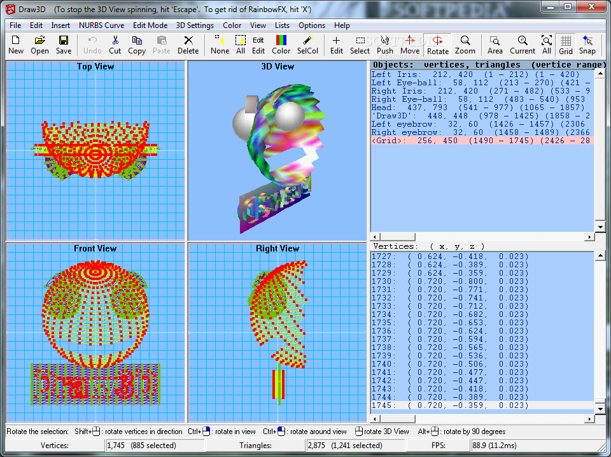This screenshot has height=457, width=611.
Task: Activate the Move tool
Action: 410,45
